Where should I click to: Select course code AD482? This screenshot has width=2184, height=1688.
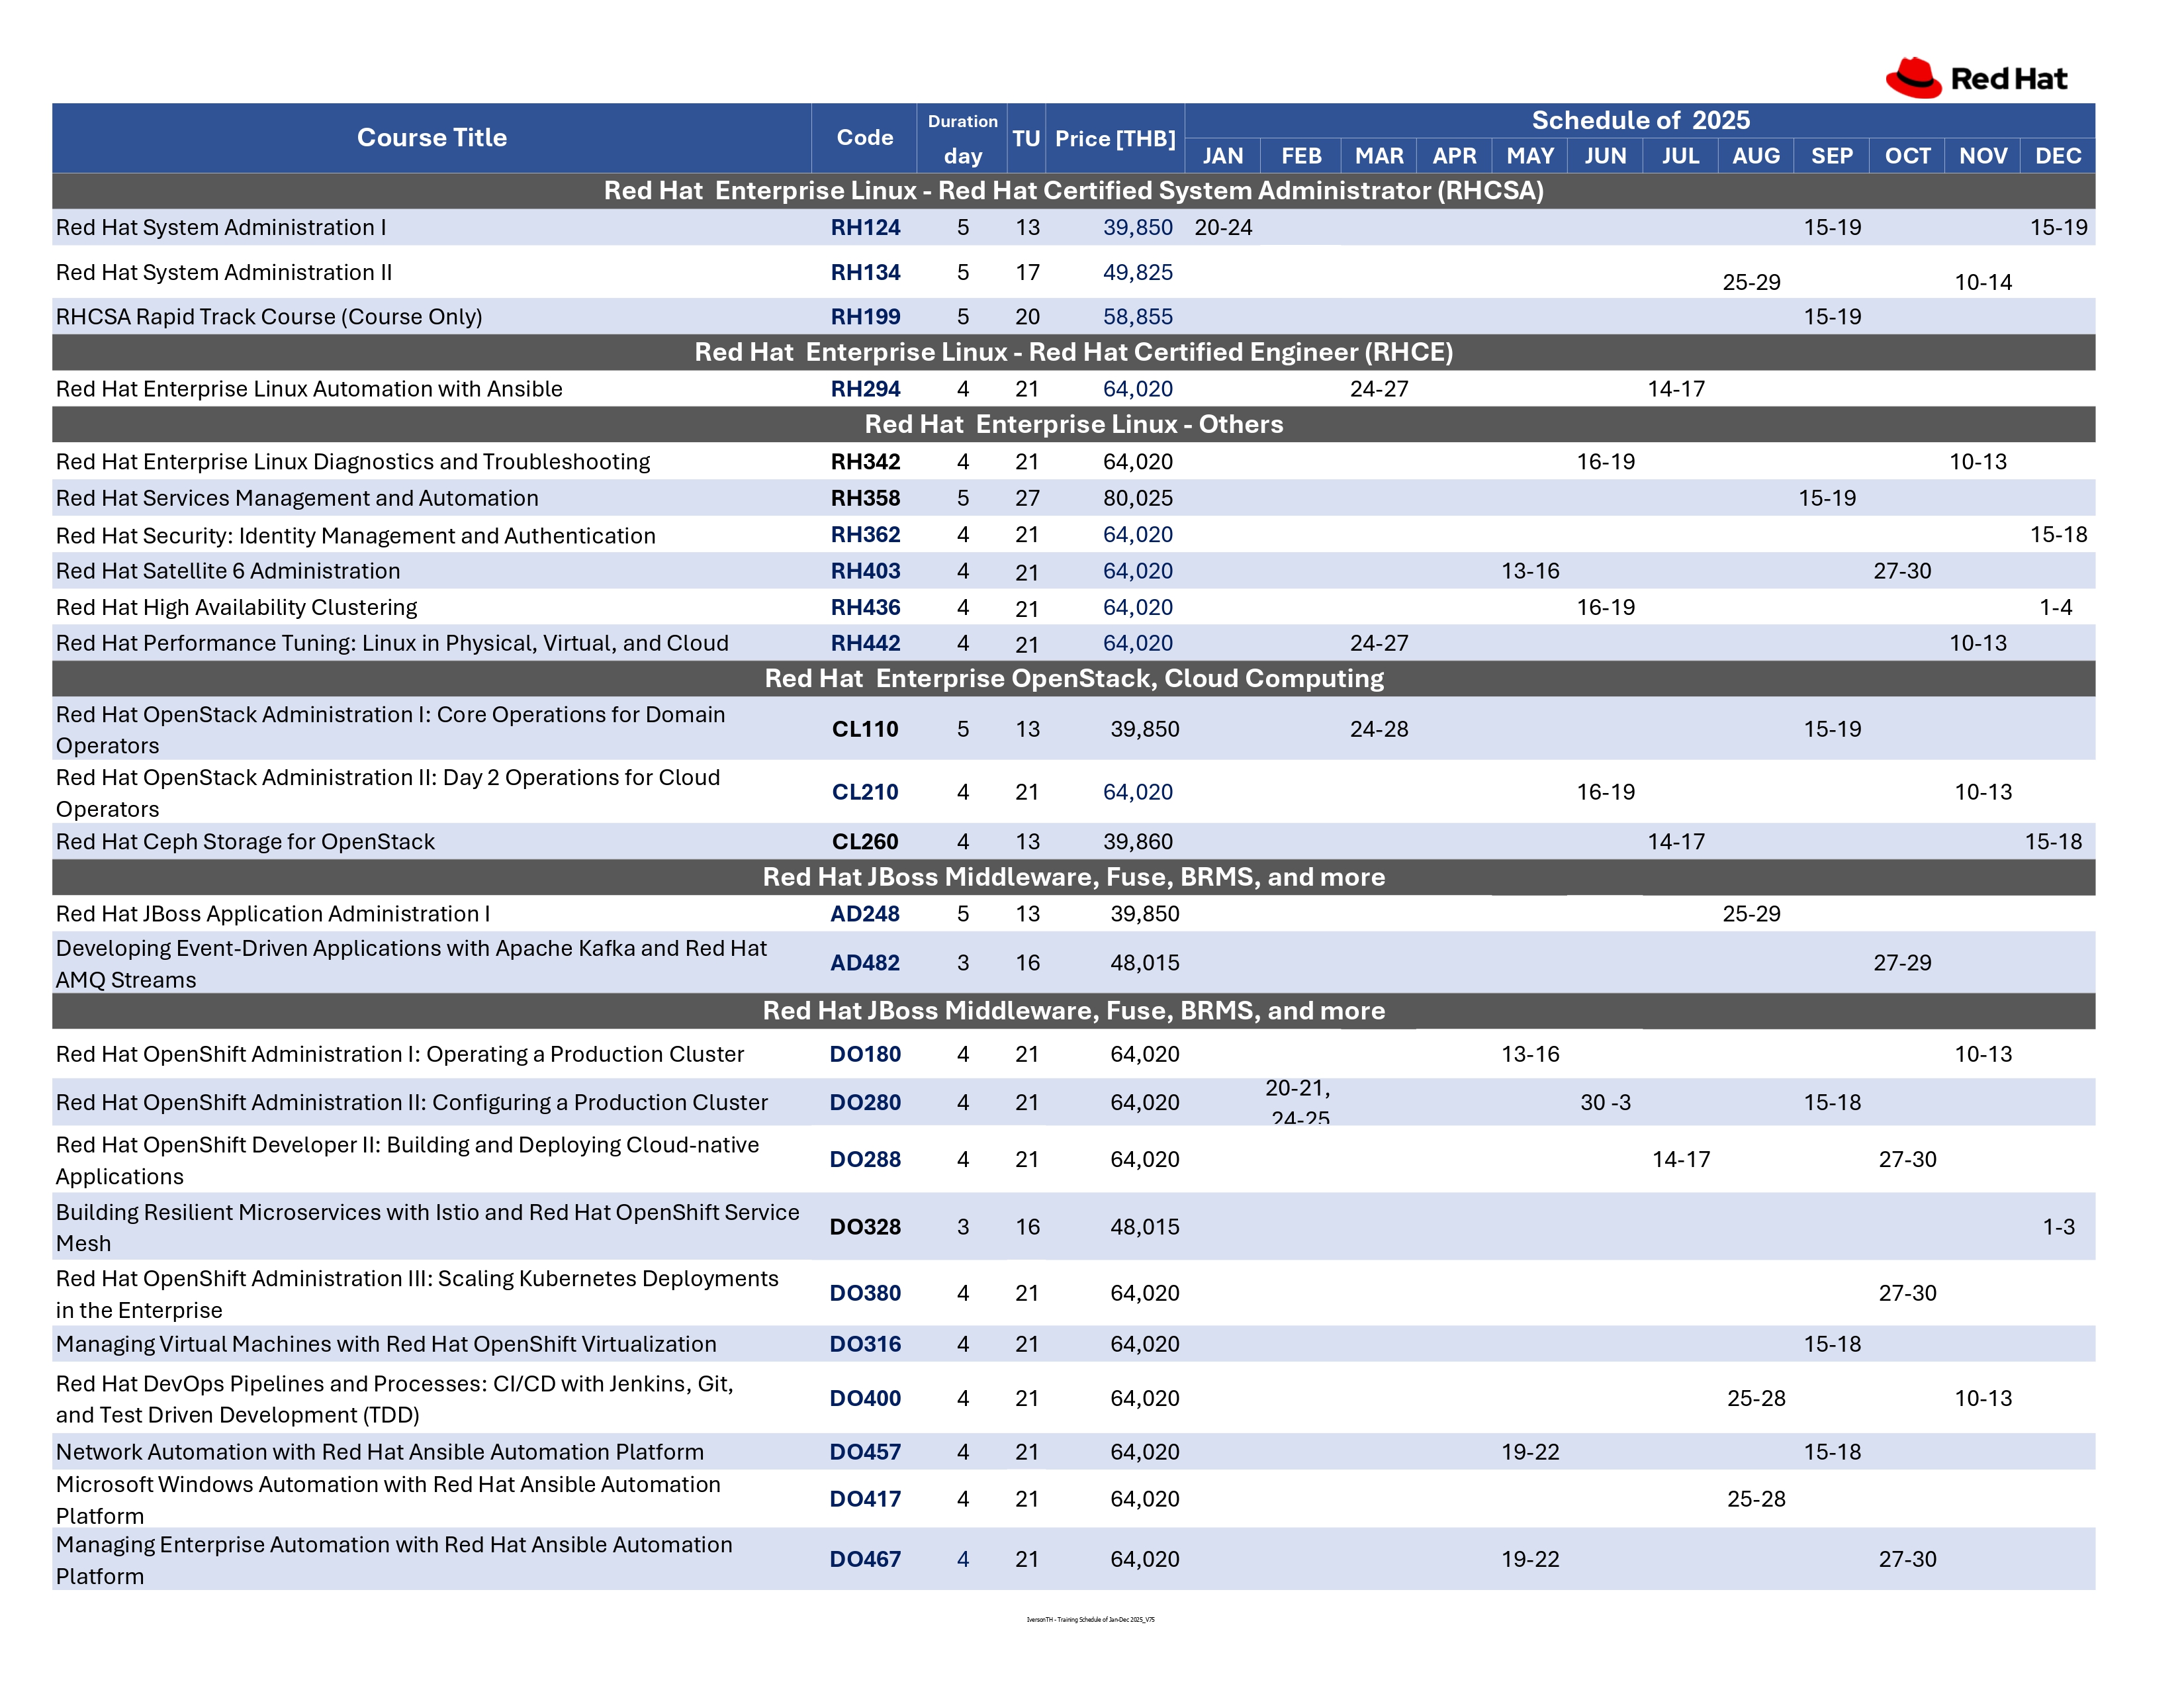click(x=865, y=963)
